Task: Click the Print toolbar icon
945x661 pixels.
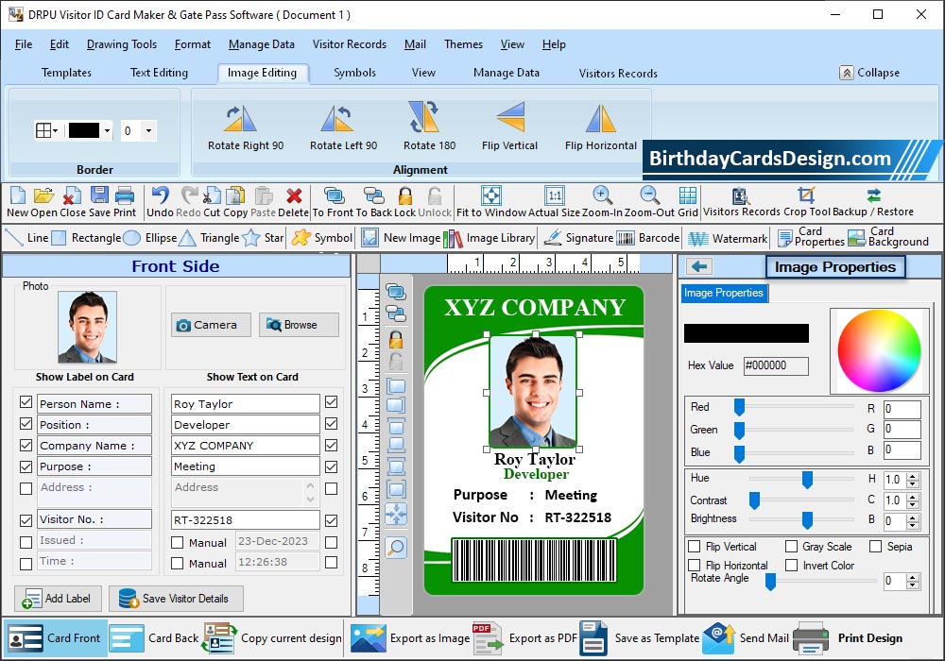Action: 125,195
